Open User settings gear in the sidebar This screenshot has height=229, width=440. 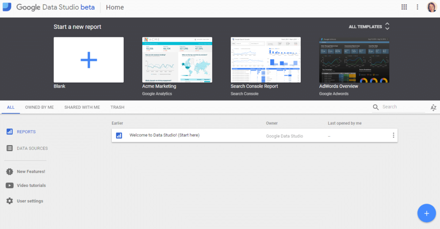9,201
